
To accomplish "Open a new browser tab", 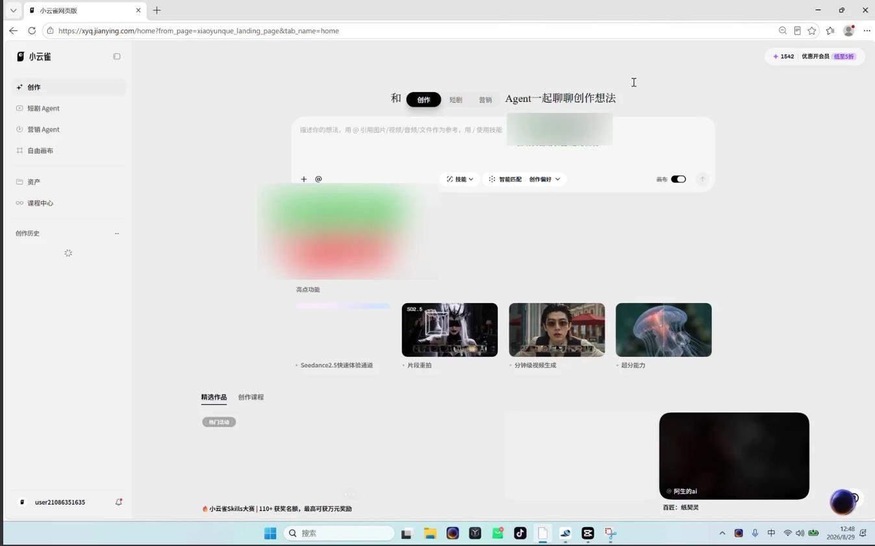I will point(157,10).
